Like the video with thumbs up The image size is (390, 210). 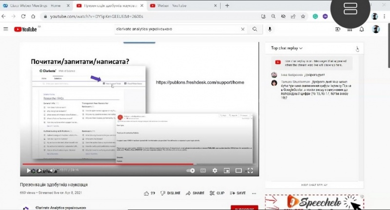(146, 193)
